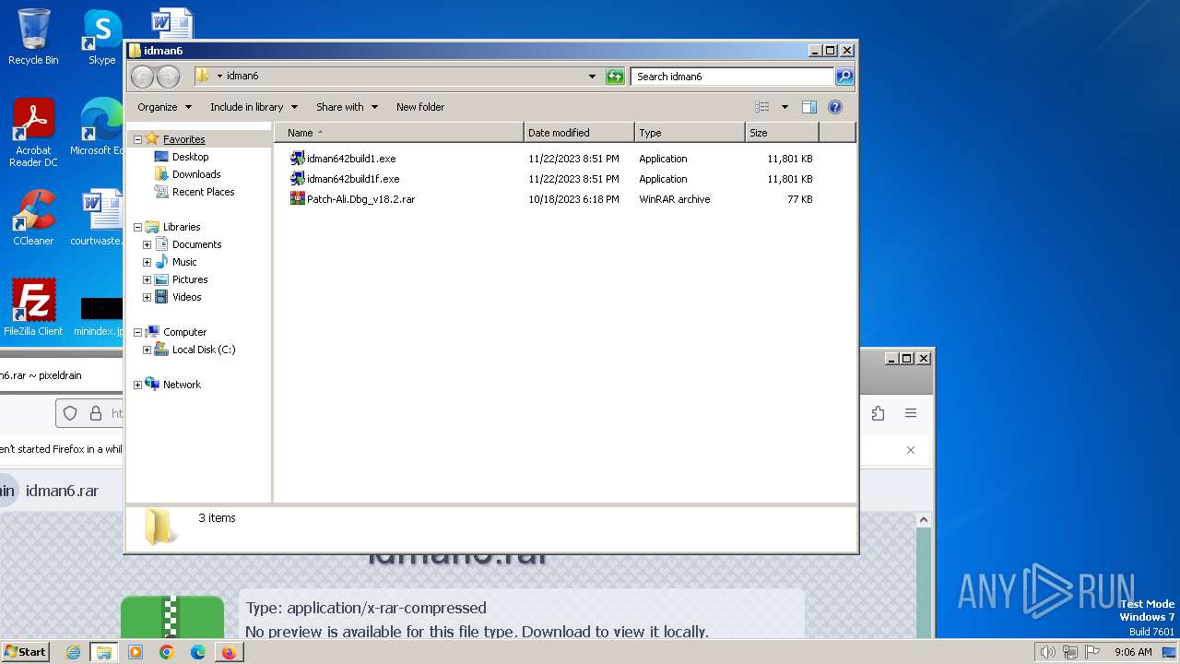The width and height of the screenshot is (1180, 664).
Task: Select Desktop in Favorites
Action: [190, 157]
